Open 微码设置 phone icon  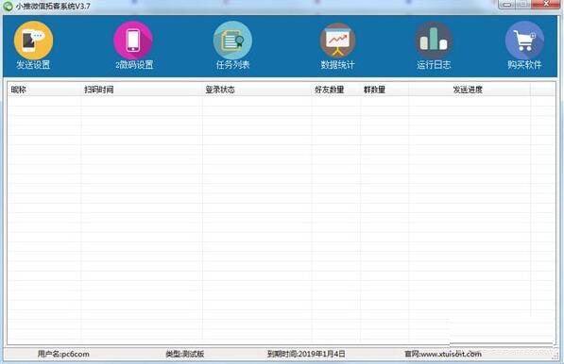click(133, 41)
